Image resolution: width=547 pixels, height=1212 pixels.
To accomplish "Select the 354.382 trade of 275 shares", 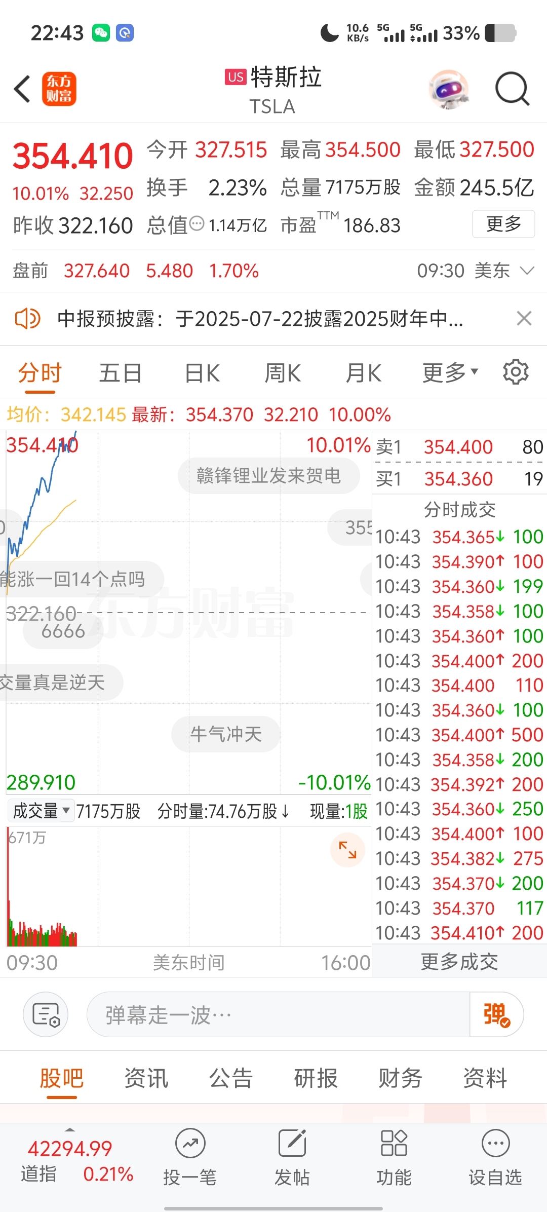I will [459, 858].
